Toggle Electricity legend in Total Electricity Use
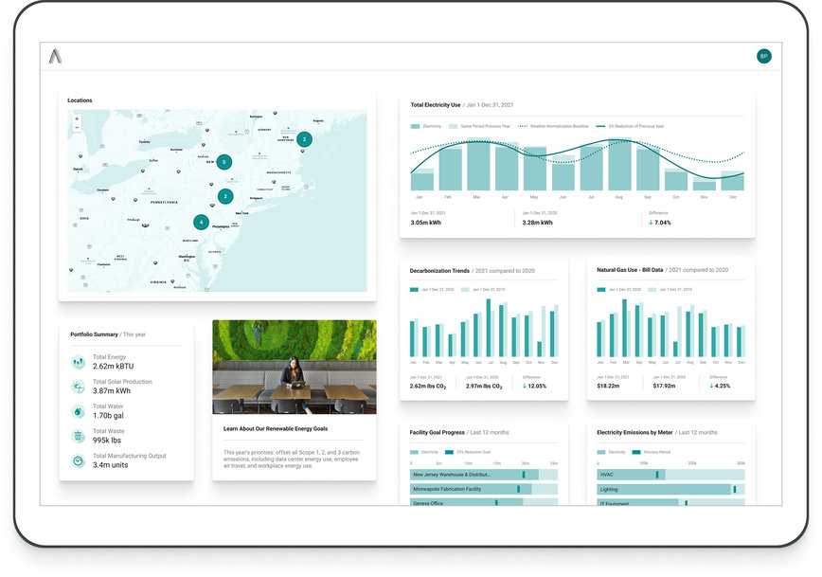The image size is (822, 577). coord(426,126)
